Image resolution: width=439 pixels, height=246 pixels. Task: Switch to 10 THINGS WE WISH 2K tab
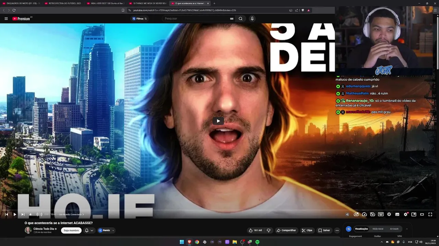pyautogui.click(x=147, y=3)
